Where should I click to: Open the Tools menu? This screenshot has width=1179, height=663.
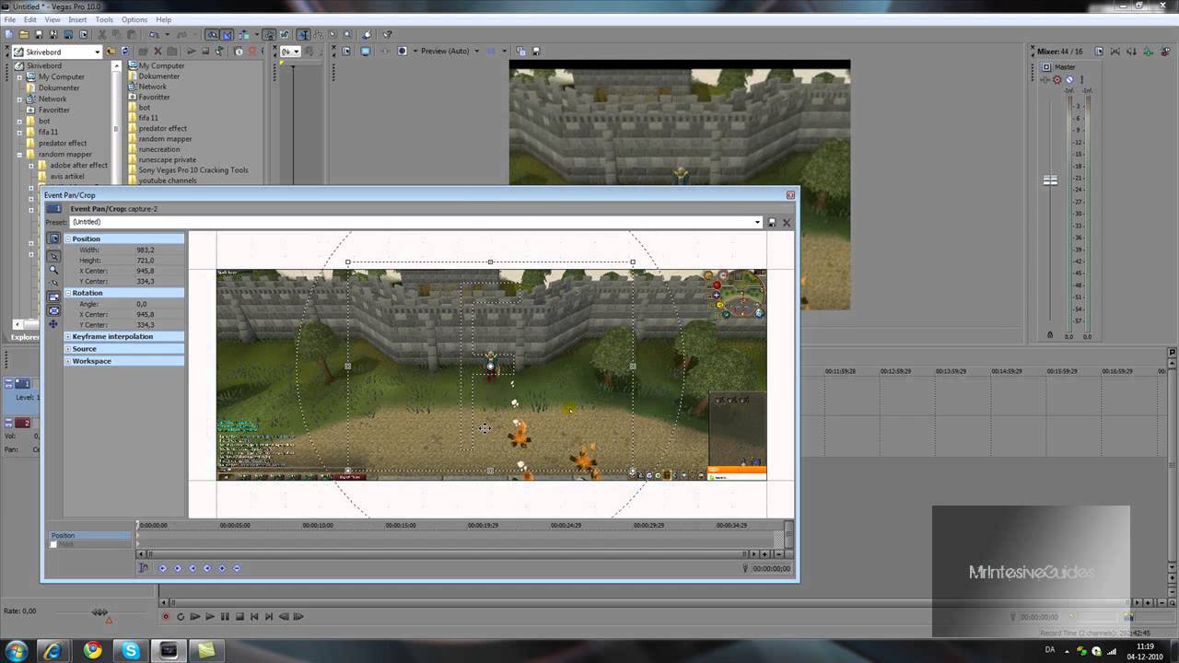(104, 19)
